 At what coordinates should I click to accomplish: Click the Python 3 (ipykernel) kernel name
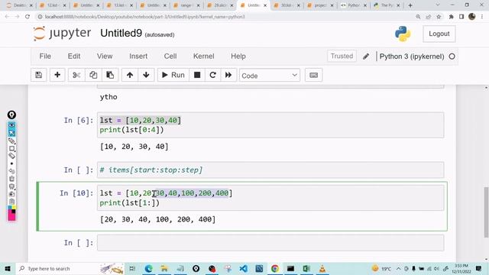coord(412,57)
